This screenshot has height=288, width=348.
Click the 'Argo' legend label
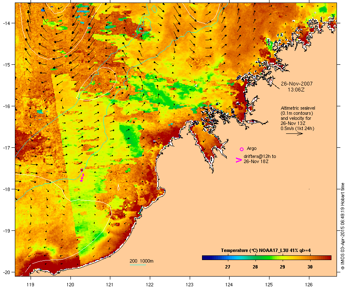pos(252,148)
